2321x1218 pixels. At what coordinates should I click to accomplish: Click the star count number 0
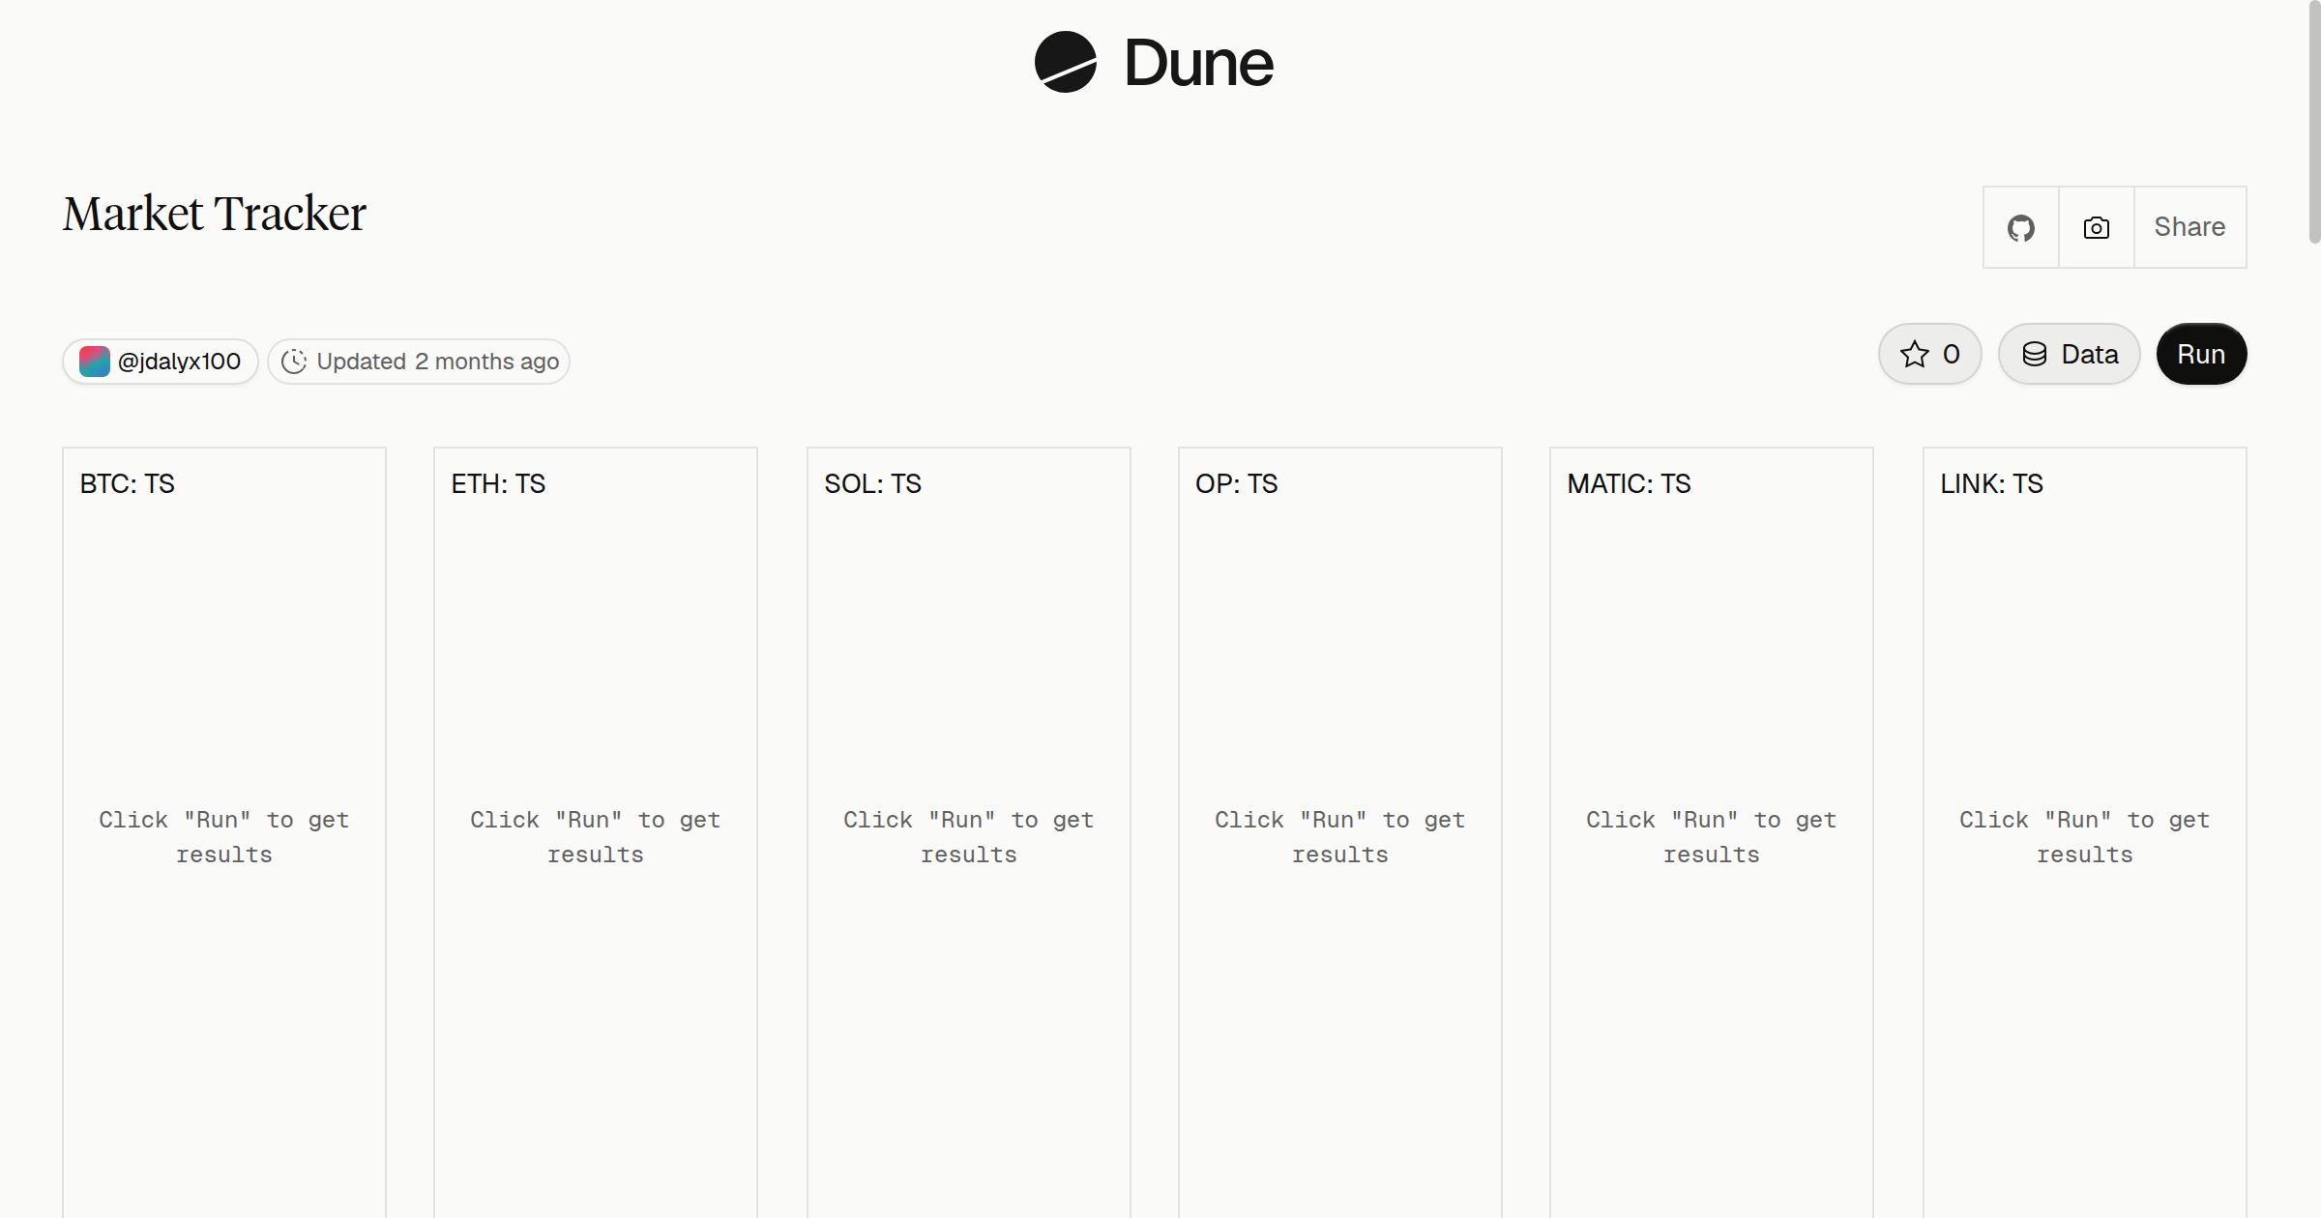point(1952,355)
